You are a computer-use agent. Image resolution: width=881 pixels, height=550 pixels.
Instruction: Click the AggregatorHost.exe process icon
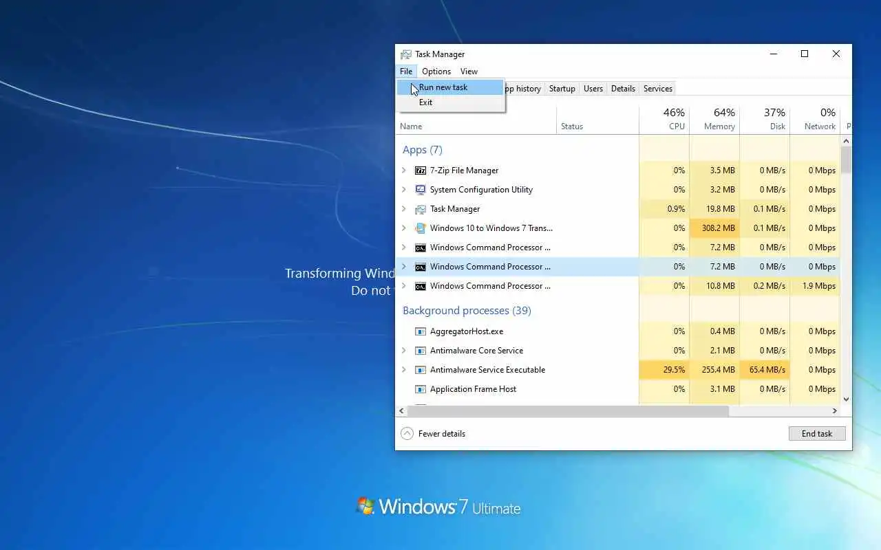click(x=421, y=331)
